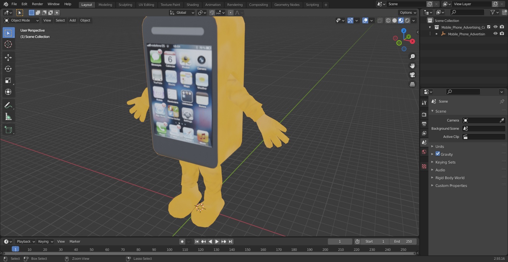The width and height of the screenshot is (508, 262).
Task: Click the Blender logo menu icon
Action: [6, 4]
